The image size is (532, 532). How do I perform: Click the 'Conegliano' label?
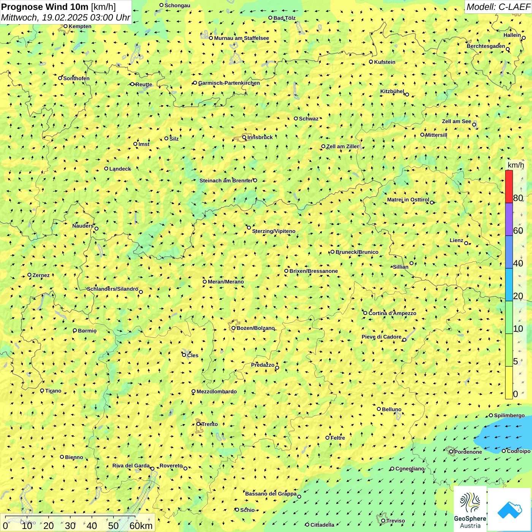[x=410, y=469]
